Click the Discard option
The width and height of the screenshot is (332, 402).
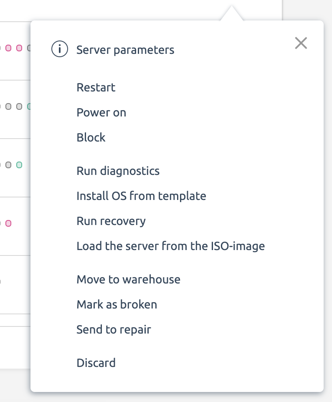96,363
